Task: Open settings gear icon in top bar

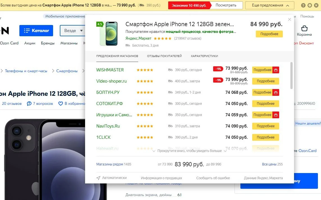Action: 309,5
